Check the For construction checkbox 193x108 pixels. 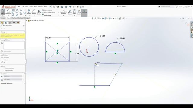coord(4,68)
